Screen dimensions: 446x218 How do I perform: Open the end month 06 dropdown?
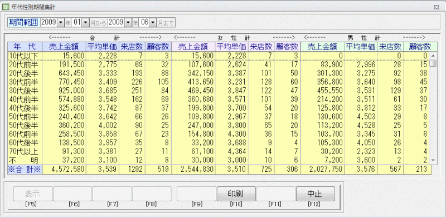tap(153, 22)
